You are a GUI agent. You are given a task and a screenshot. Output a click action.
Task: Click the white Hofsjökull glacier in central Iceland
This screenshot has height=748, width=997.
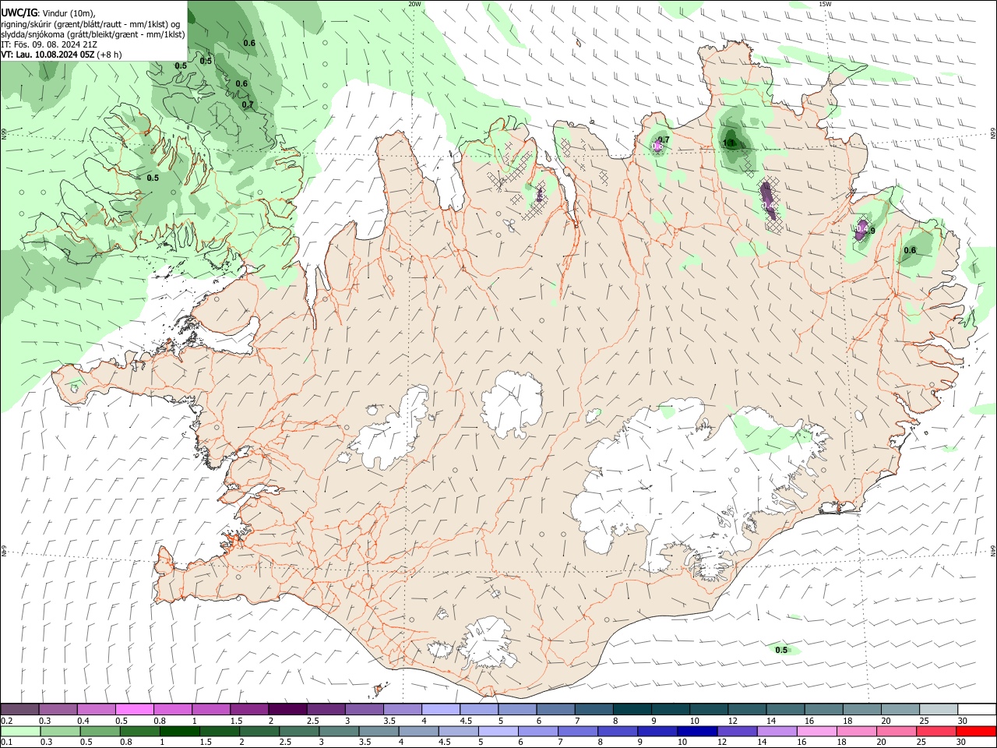(512, 405)
